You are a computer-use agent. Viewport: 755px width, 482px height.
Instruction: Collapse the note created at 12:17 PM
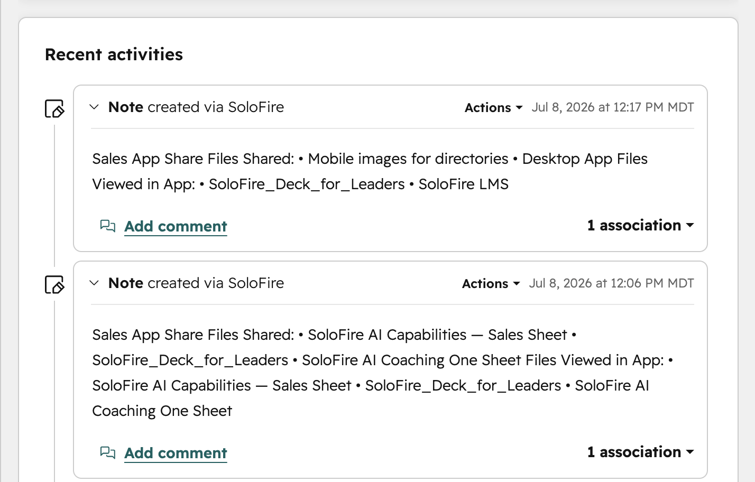[x=94, y=107]
